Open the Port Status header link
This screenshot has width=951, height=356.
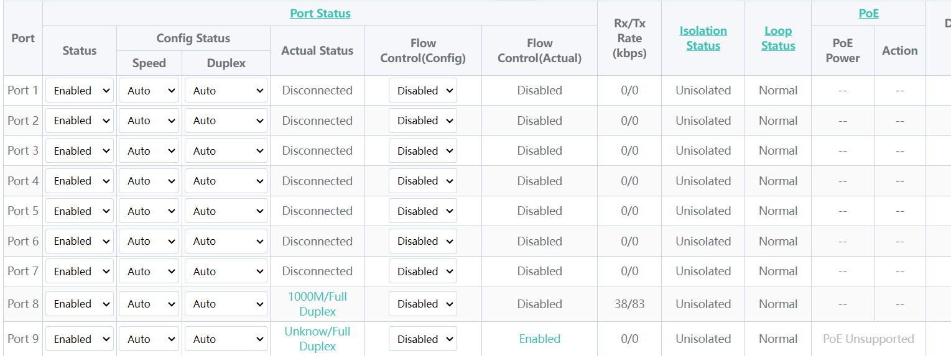[320, 13]
